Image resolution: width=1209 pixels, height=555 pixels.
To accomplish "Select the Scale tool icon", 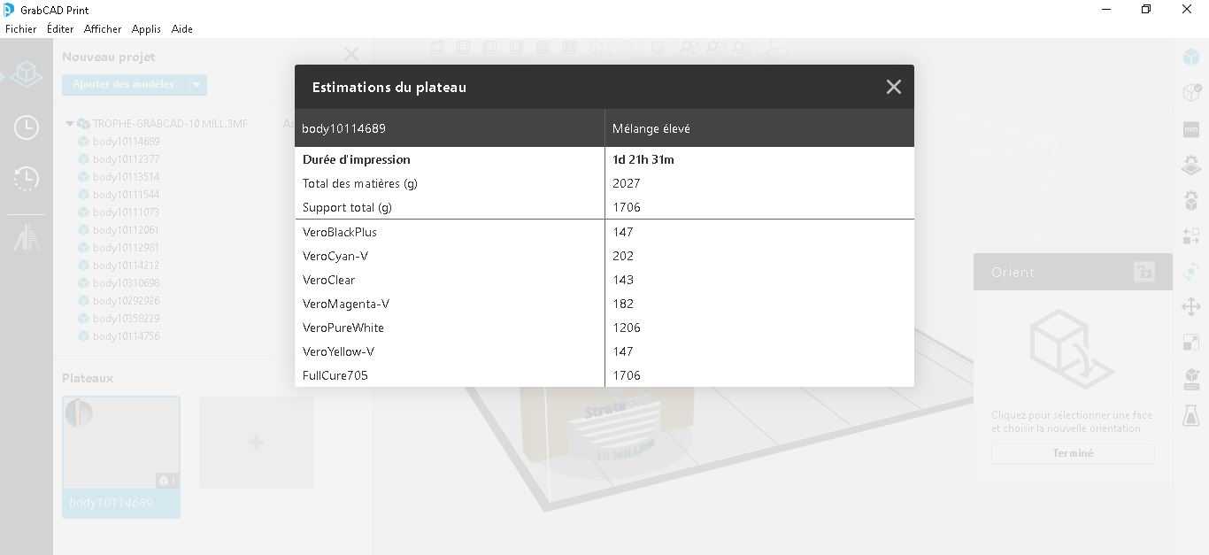I will click(1191, 343).
